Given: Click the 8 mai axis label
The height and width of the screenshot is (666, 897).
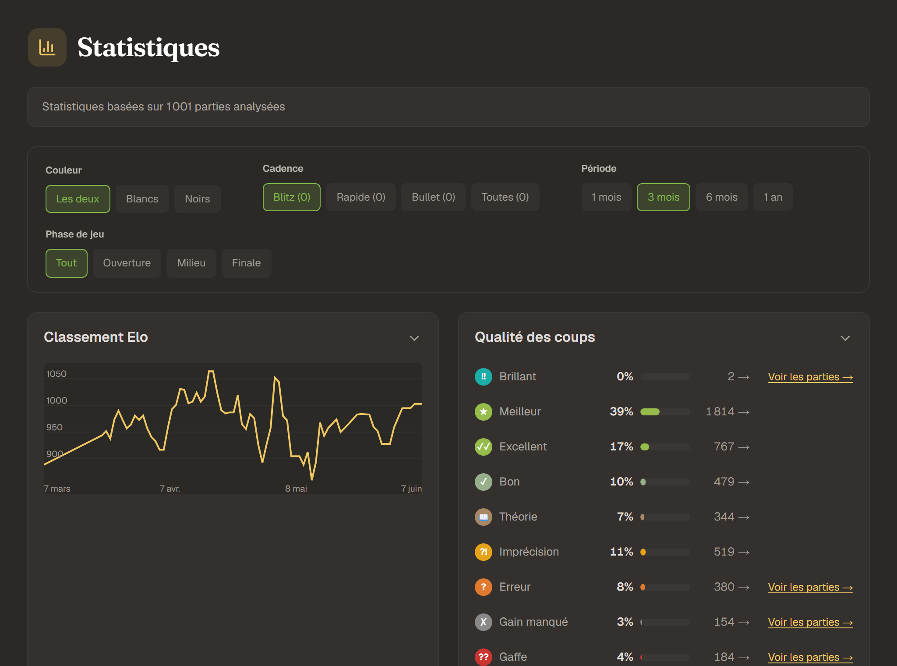Looking at the screenshot, I should (296, 489).
